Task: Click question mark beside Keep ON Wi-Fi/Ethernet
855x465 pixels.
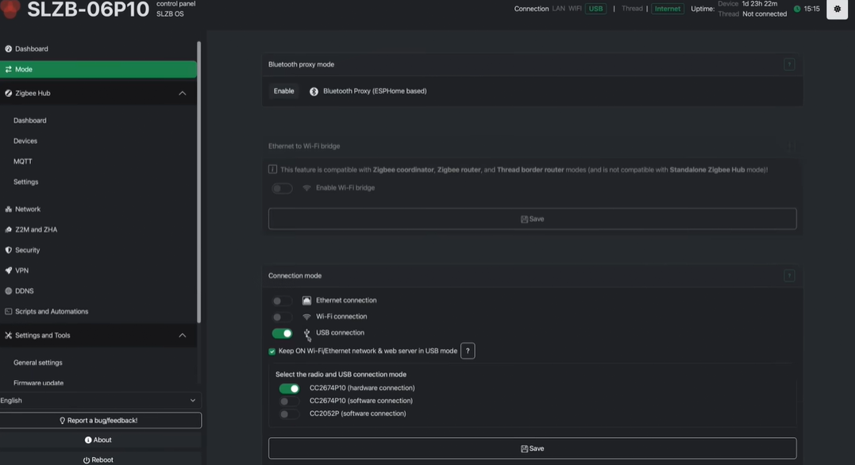Action: pos(468,351)
